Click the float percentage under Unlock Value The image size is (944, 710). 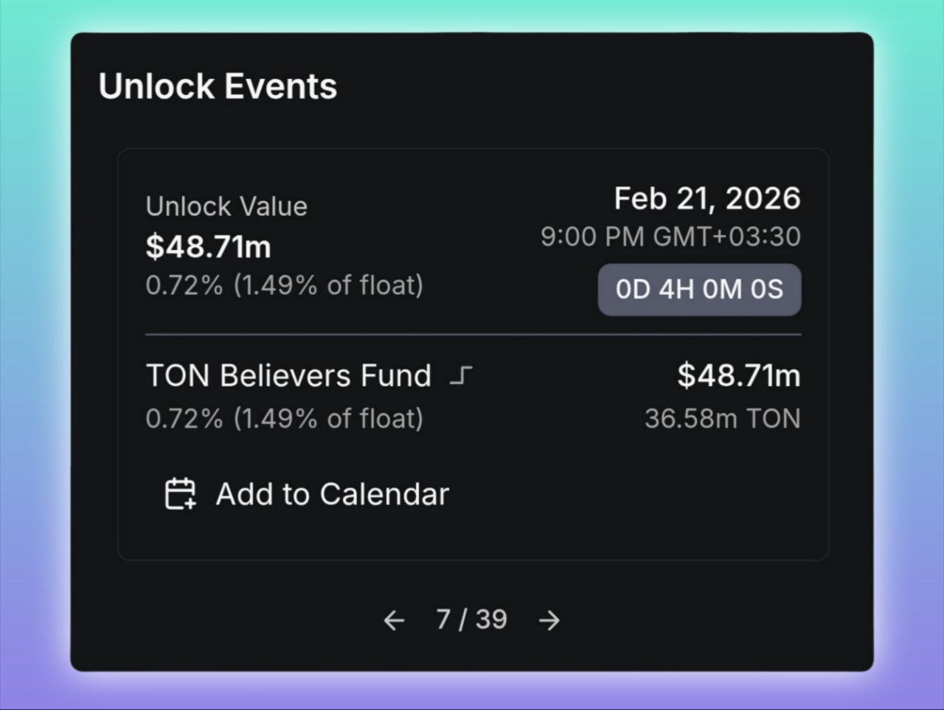[284, 285]
